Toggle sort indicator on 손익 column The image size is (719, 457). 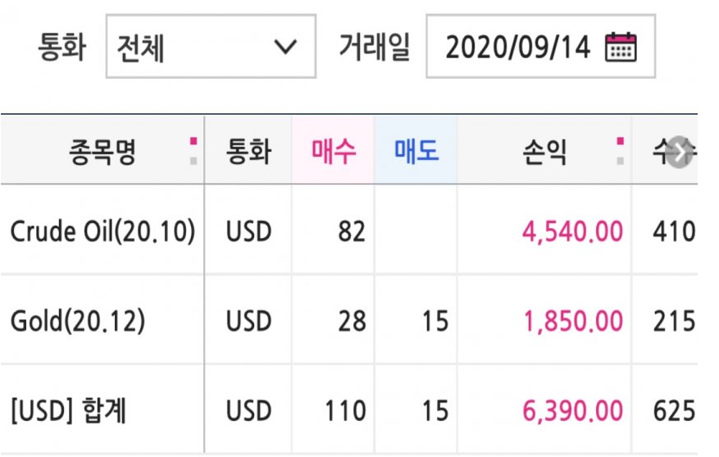[621, 151]
